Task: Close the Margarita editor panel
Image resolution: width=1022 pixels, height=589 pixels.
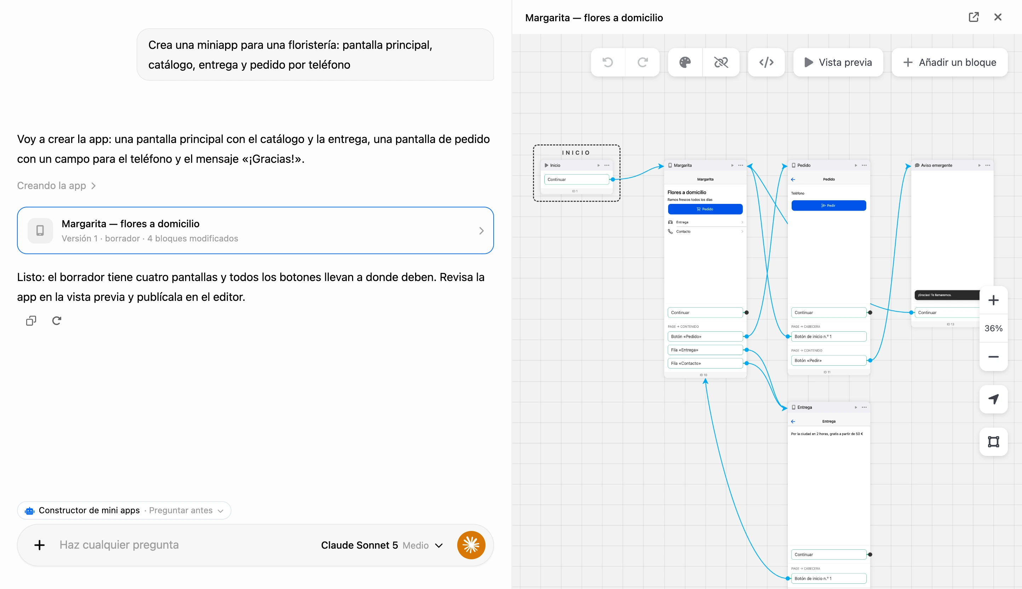Action: pyautogui.click(x=998, y=17)
